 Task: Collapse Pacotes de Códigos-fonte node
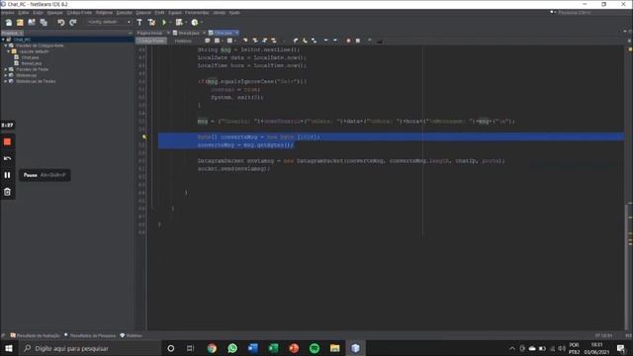[6, 45]
